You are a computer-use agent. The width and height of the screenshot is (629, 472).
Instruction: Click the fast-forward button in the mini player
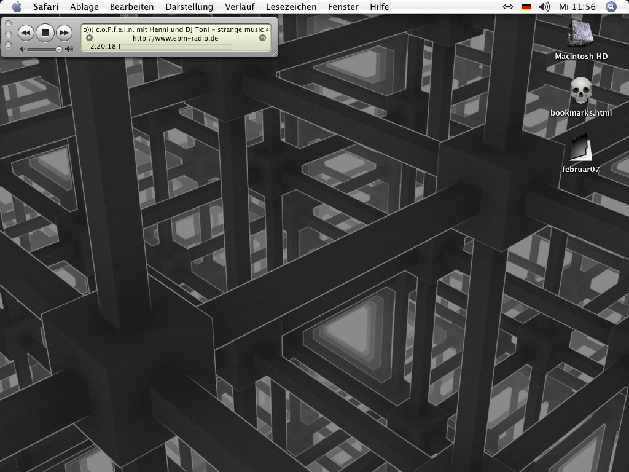pos(64,32)
